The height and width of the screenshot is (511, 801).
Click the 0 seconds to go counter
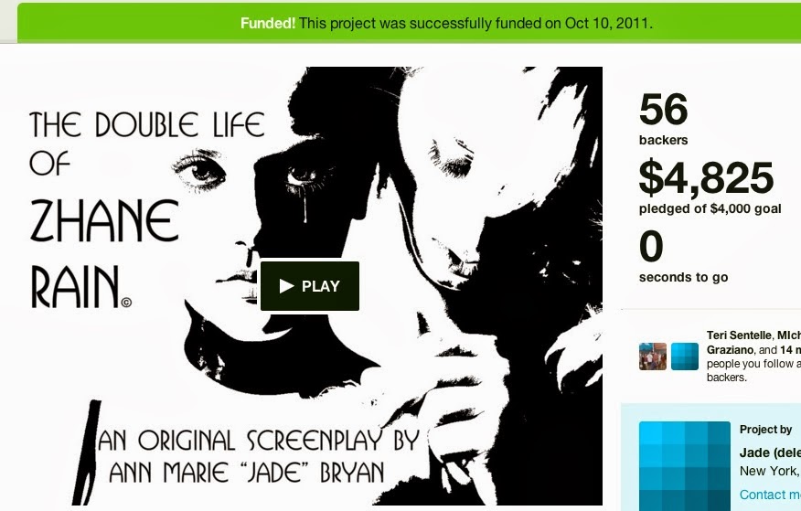coord(683,256)
